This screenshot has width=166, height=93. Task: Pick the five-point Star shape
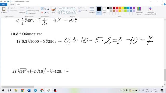tap(64, 13)
